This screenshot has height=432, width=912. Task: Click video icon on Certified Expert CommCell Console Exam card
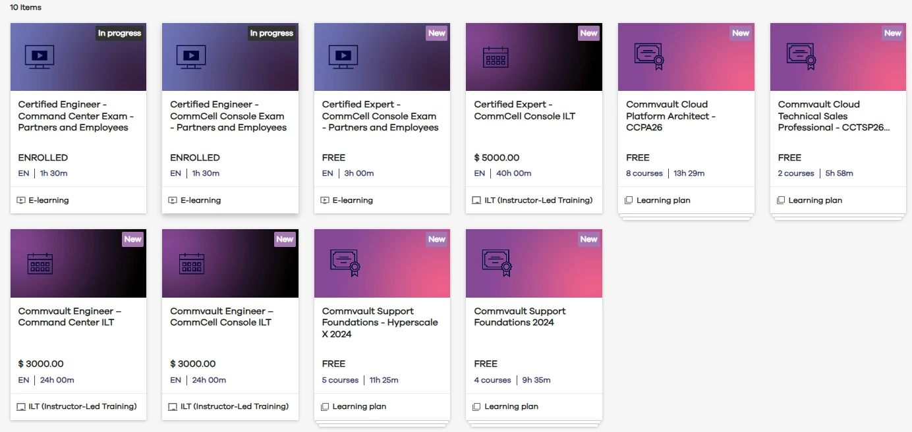pos(343,57)
